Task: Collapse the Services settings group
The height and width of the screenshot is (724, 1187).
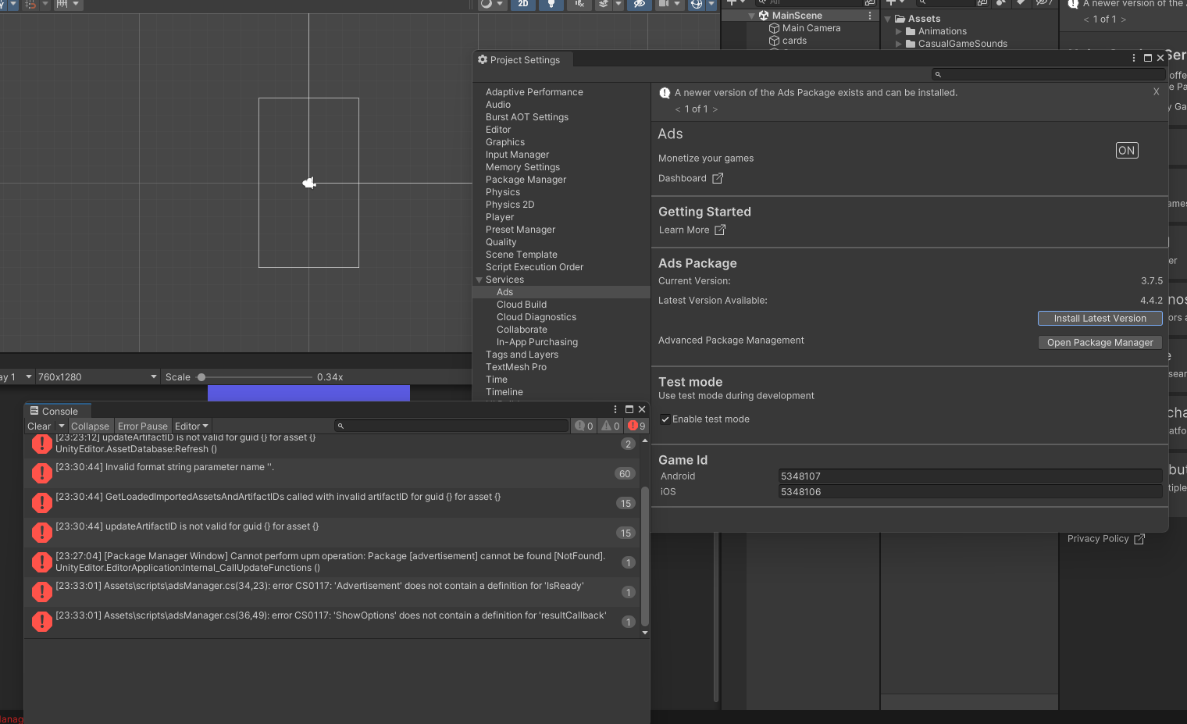Action: coord(479,280)
